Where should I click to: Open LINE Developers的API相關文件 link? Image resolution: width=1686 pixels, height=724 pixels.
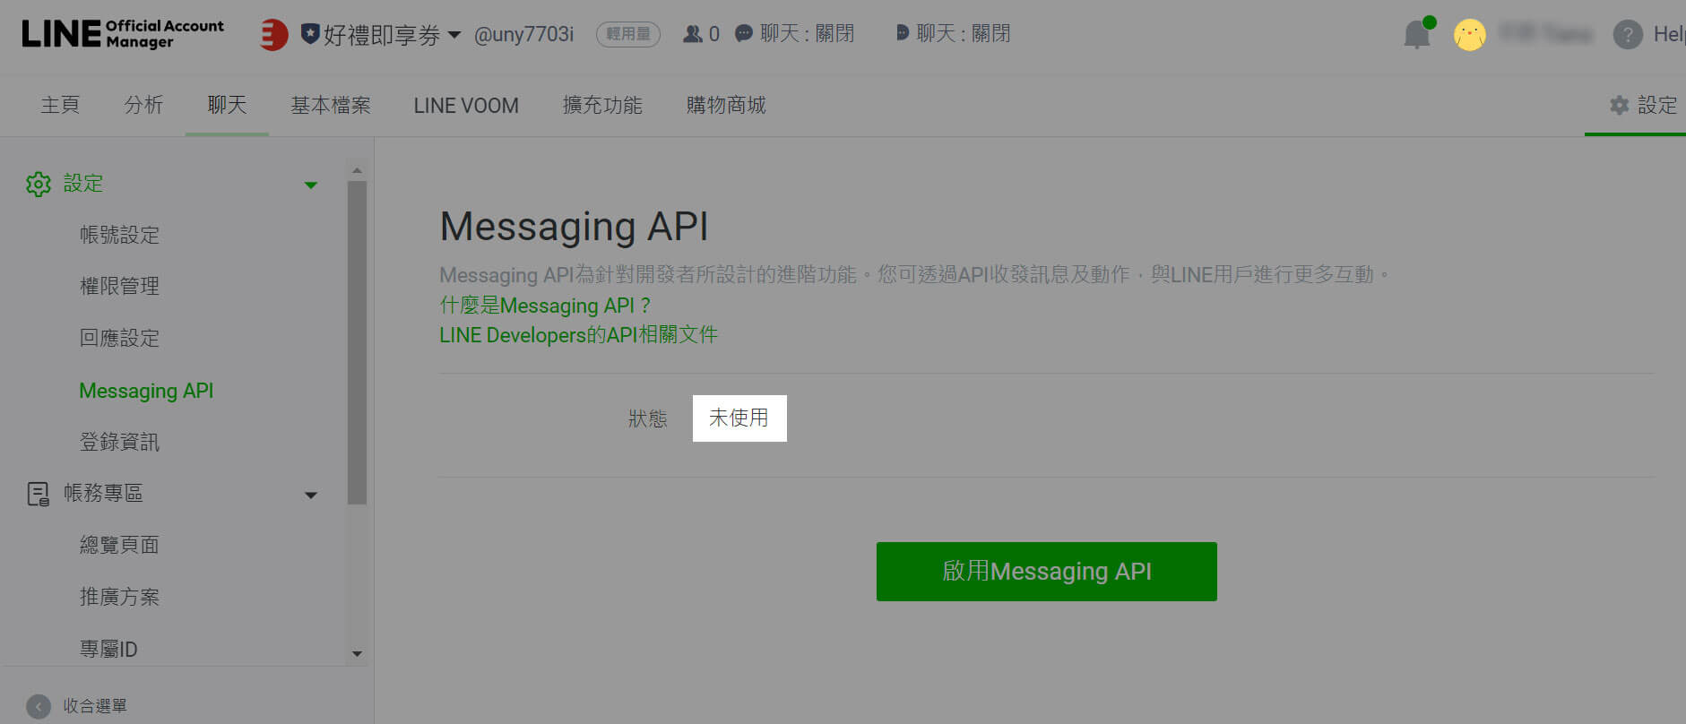pyautogui.click(x=578, y=335)
